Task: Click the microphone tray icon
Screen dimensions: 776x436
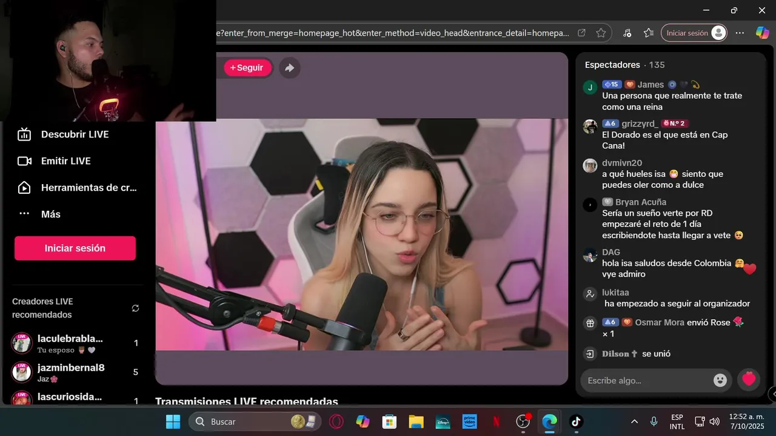Action: click(x=654, y=421)
